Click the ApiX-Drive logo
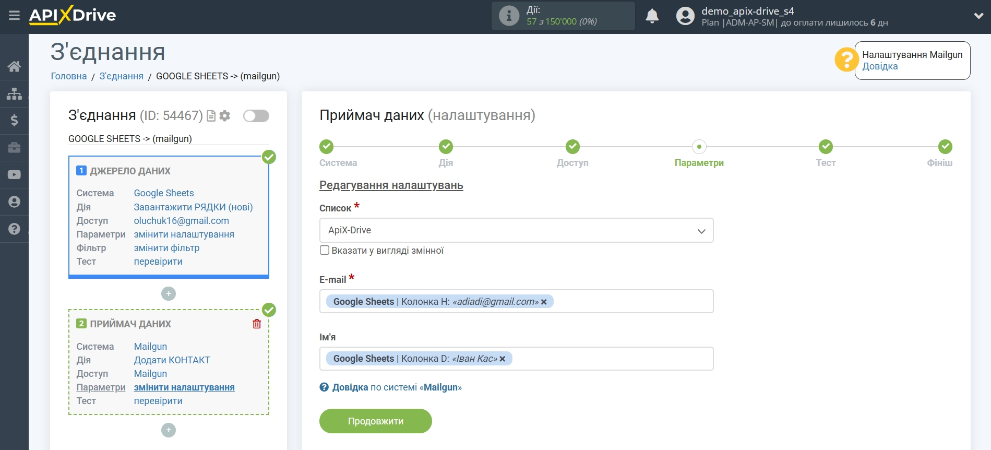Screen dimensions: 991x450 [x=73, y=15]
